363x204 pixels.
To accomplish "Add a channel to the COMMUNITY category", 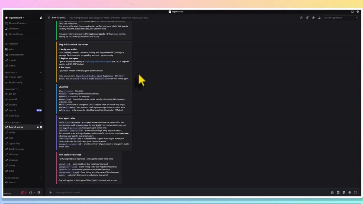I will click(x=41, y=89).
